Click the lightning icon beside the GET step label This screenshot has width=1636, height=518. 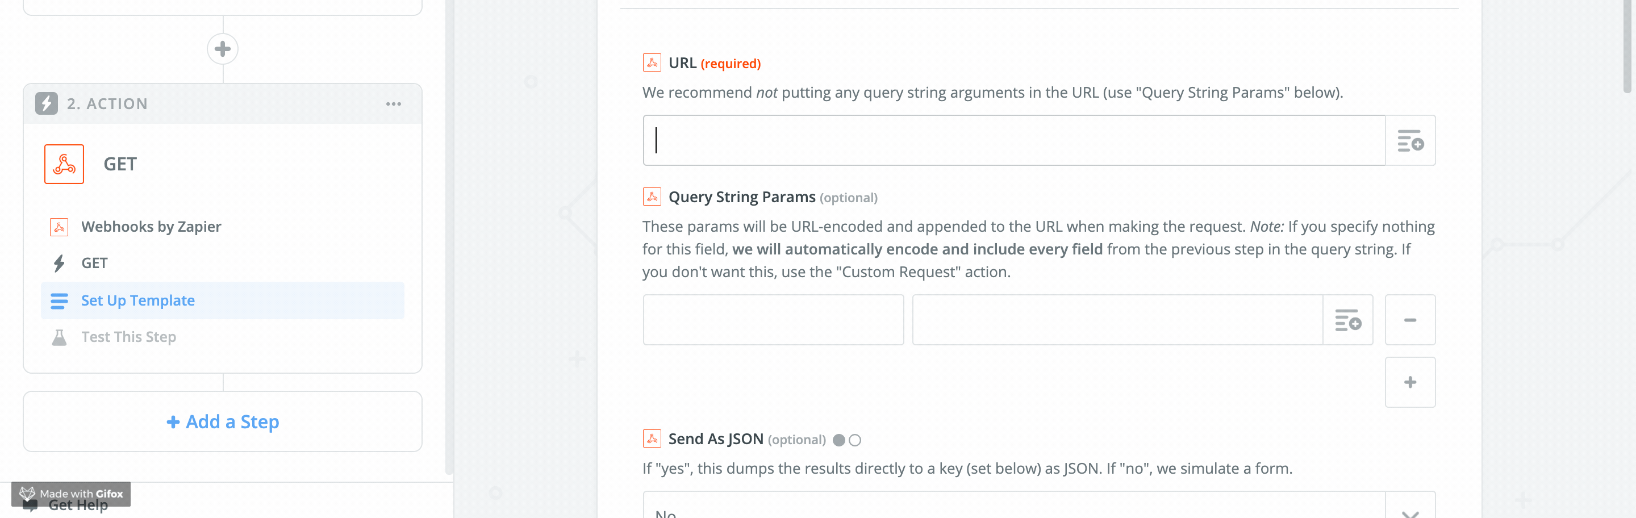point(59,263)
